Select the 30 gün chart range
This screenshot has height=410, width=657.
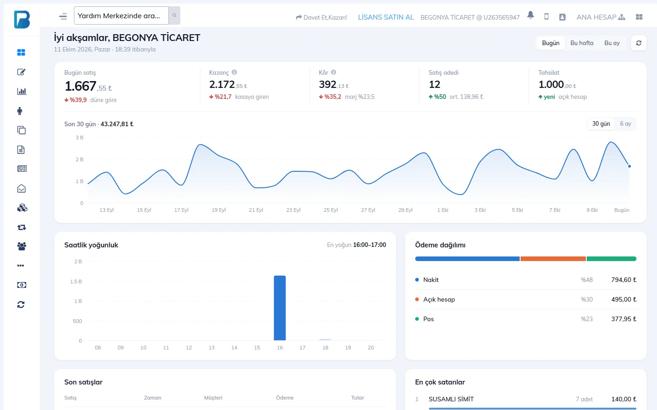point(601,123)
